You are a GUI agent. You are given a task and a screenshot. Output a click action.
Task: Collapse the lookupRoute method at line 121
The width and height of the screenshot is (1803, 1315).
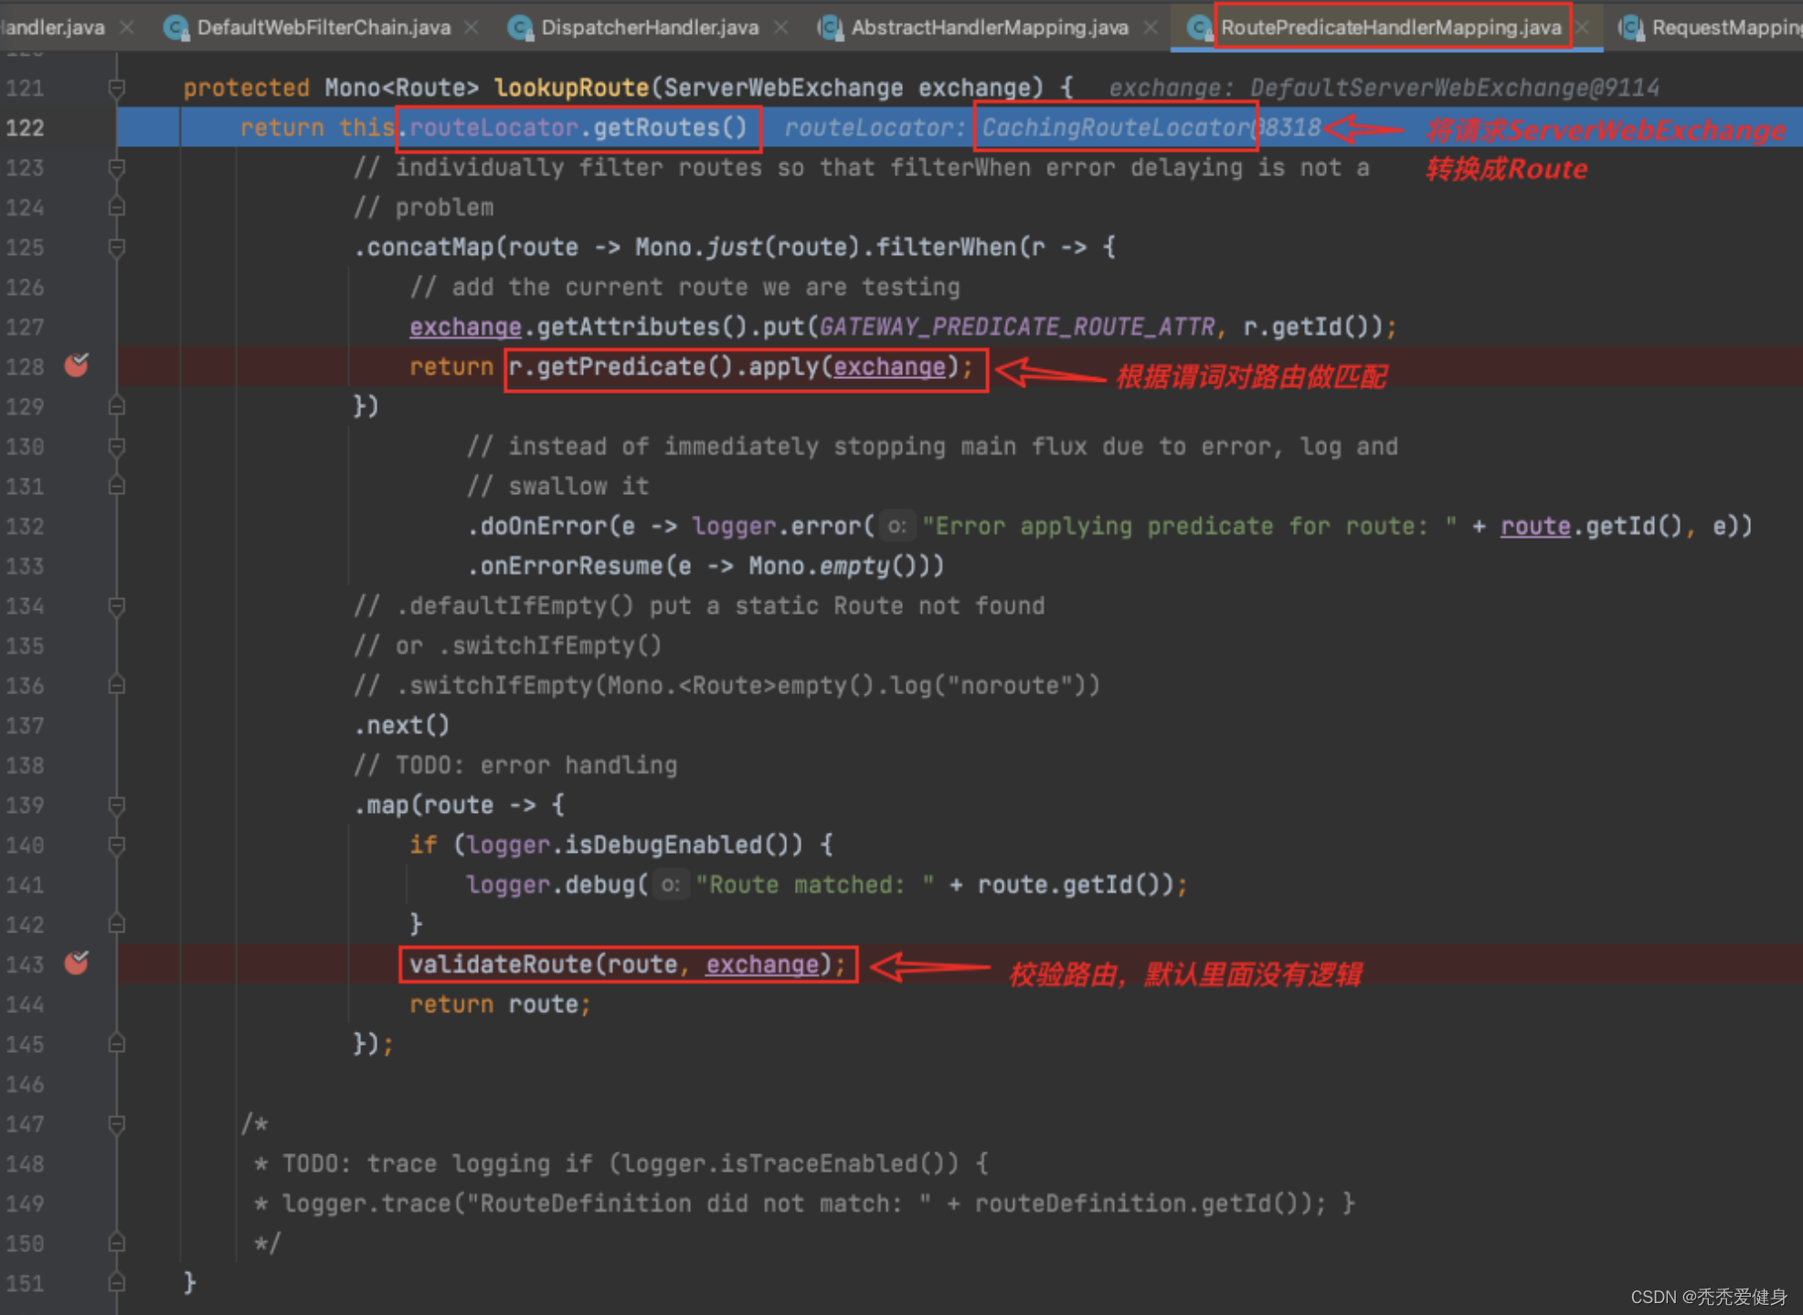click(x=116, y=88)
